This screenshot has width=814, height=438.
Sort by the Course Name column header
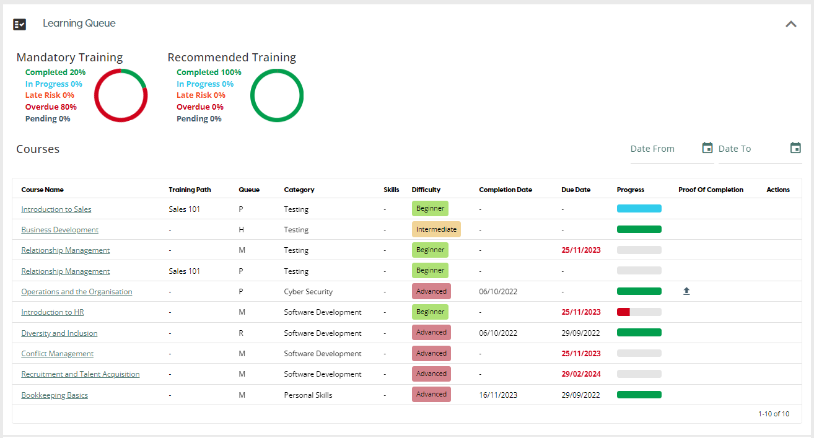pos(42,190)
